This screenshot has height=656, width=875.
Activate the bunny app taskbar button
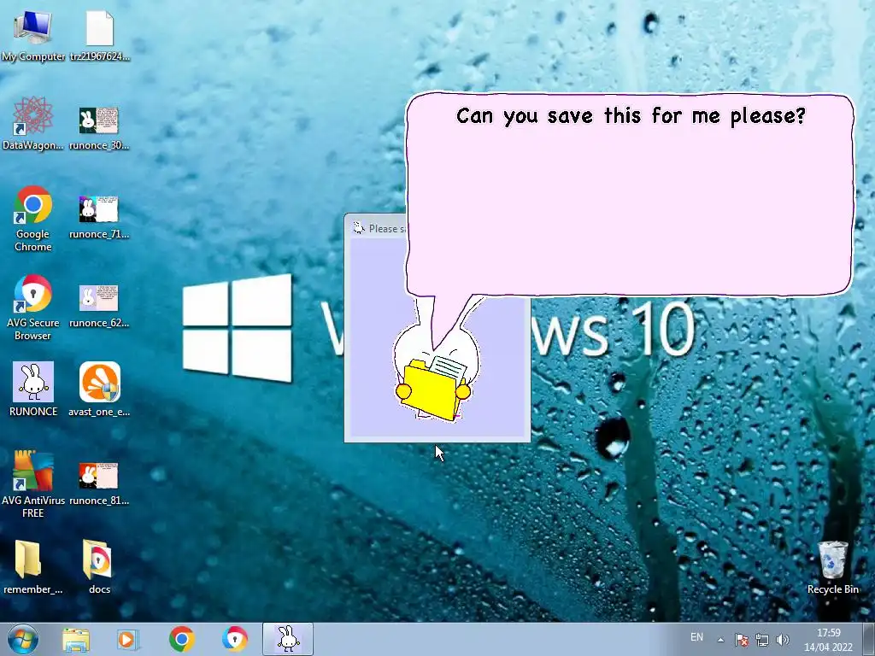pyautogui.click(x=288, y=639)
